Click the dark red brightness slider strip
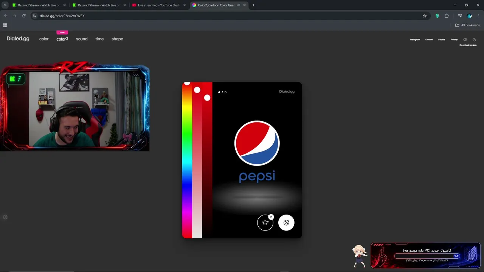The height and width of the screenshot is (272, 484). pyautogui.click(x=207, y=160)
